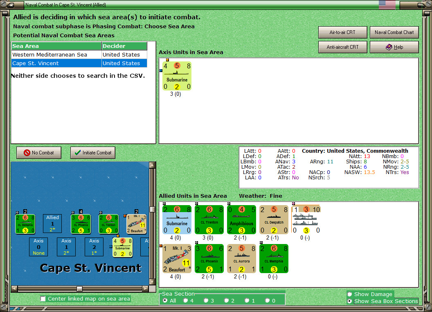Select Beaufort aircraft in Allied units list
Viewport: 432px width, 312px height.
click(177, 258)
